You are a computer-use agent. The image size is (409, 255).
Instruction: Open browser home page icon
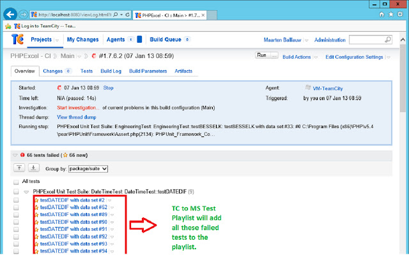coord(382,15)
